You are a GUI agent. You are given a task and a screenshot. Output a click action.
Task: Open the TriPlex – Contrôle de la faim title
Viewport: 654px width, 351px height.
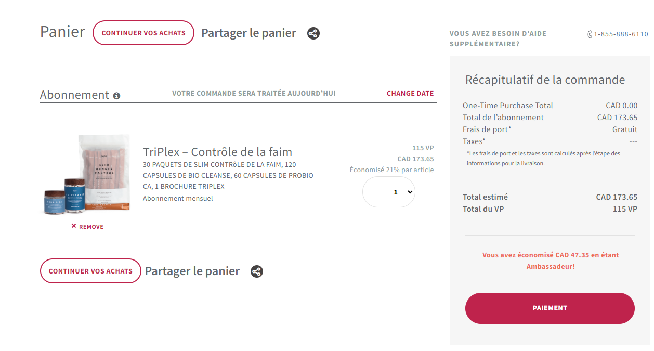click(x=217, y=152)
